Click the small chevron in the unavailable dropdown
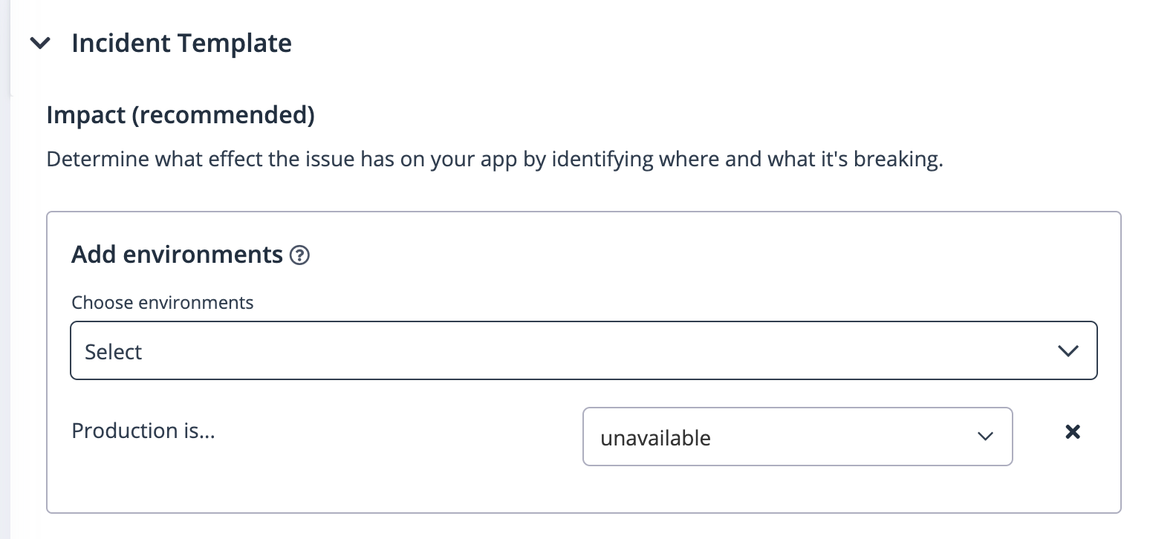Screen dimensions: 1150x539 (x=985, y=437)
